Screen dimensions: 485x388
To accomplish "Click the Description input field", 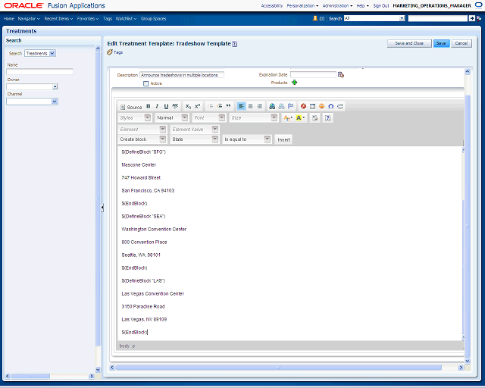I will coord(182,75).
